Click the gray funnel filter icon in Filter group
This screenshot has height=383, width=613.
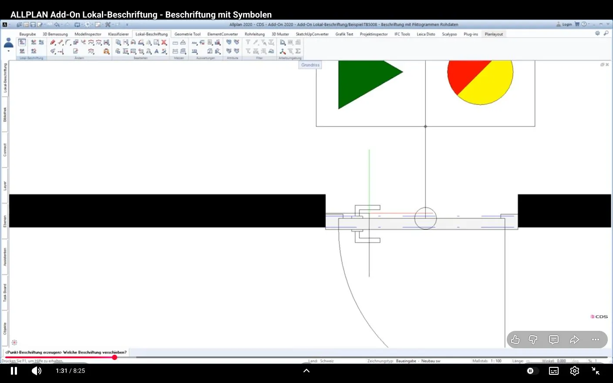coord(248,42)
